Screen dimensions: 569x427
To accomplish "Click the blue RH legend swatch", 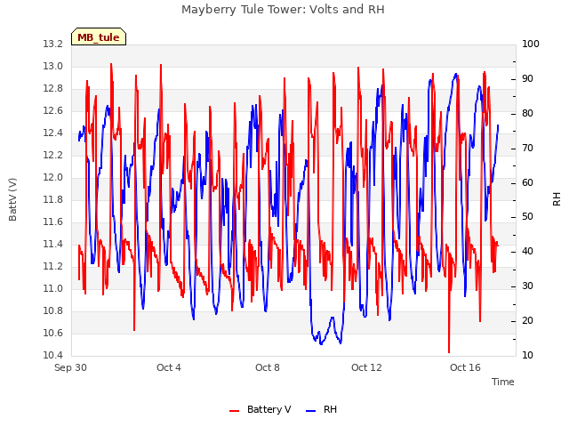I will [x=311, y=411].
